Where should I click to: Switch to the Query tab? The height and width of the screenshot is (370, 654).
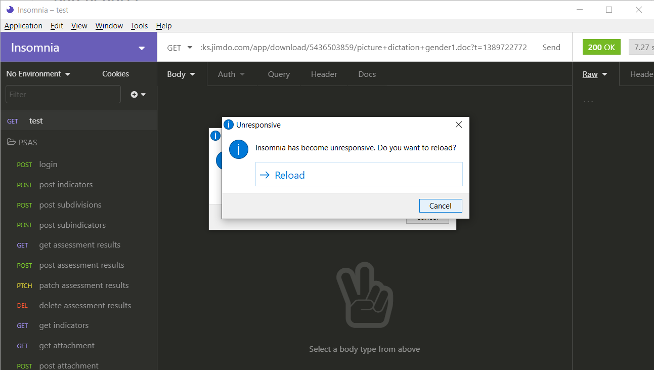click(x=279, y=74)
